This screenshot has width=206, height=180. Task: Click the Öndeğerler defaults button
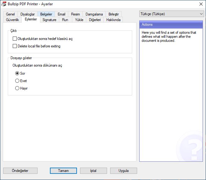pyautogui.click(x=20, y=171)
